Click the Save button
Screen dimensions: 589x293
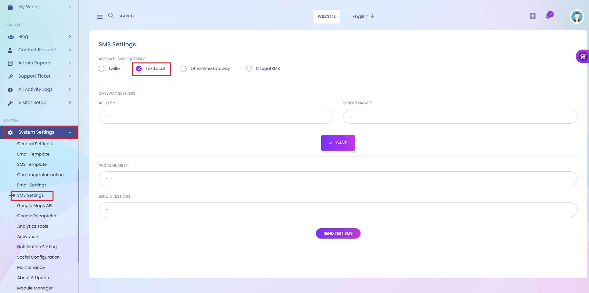(338, 143)
